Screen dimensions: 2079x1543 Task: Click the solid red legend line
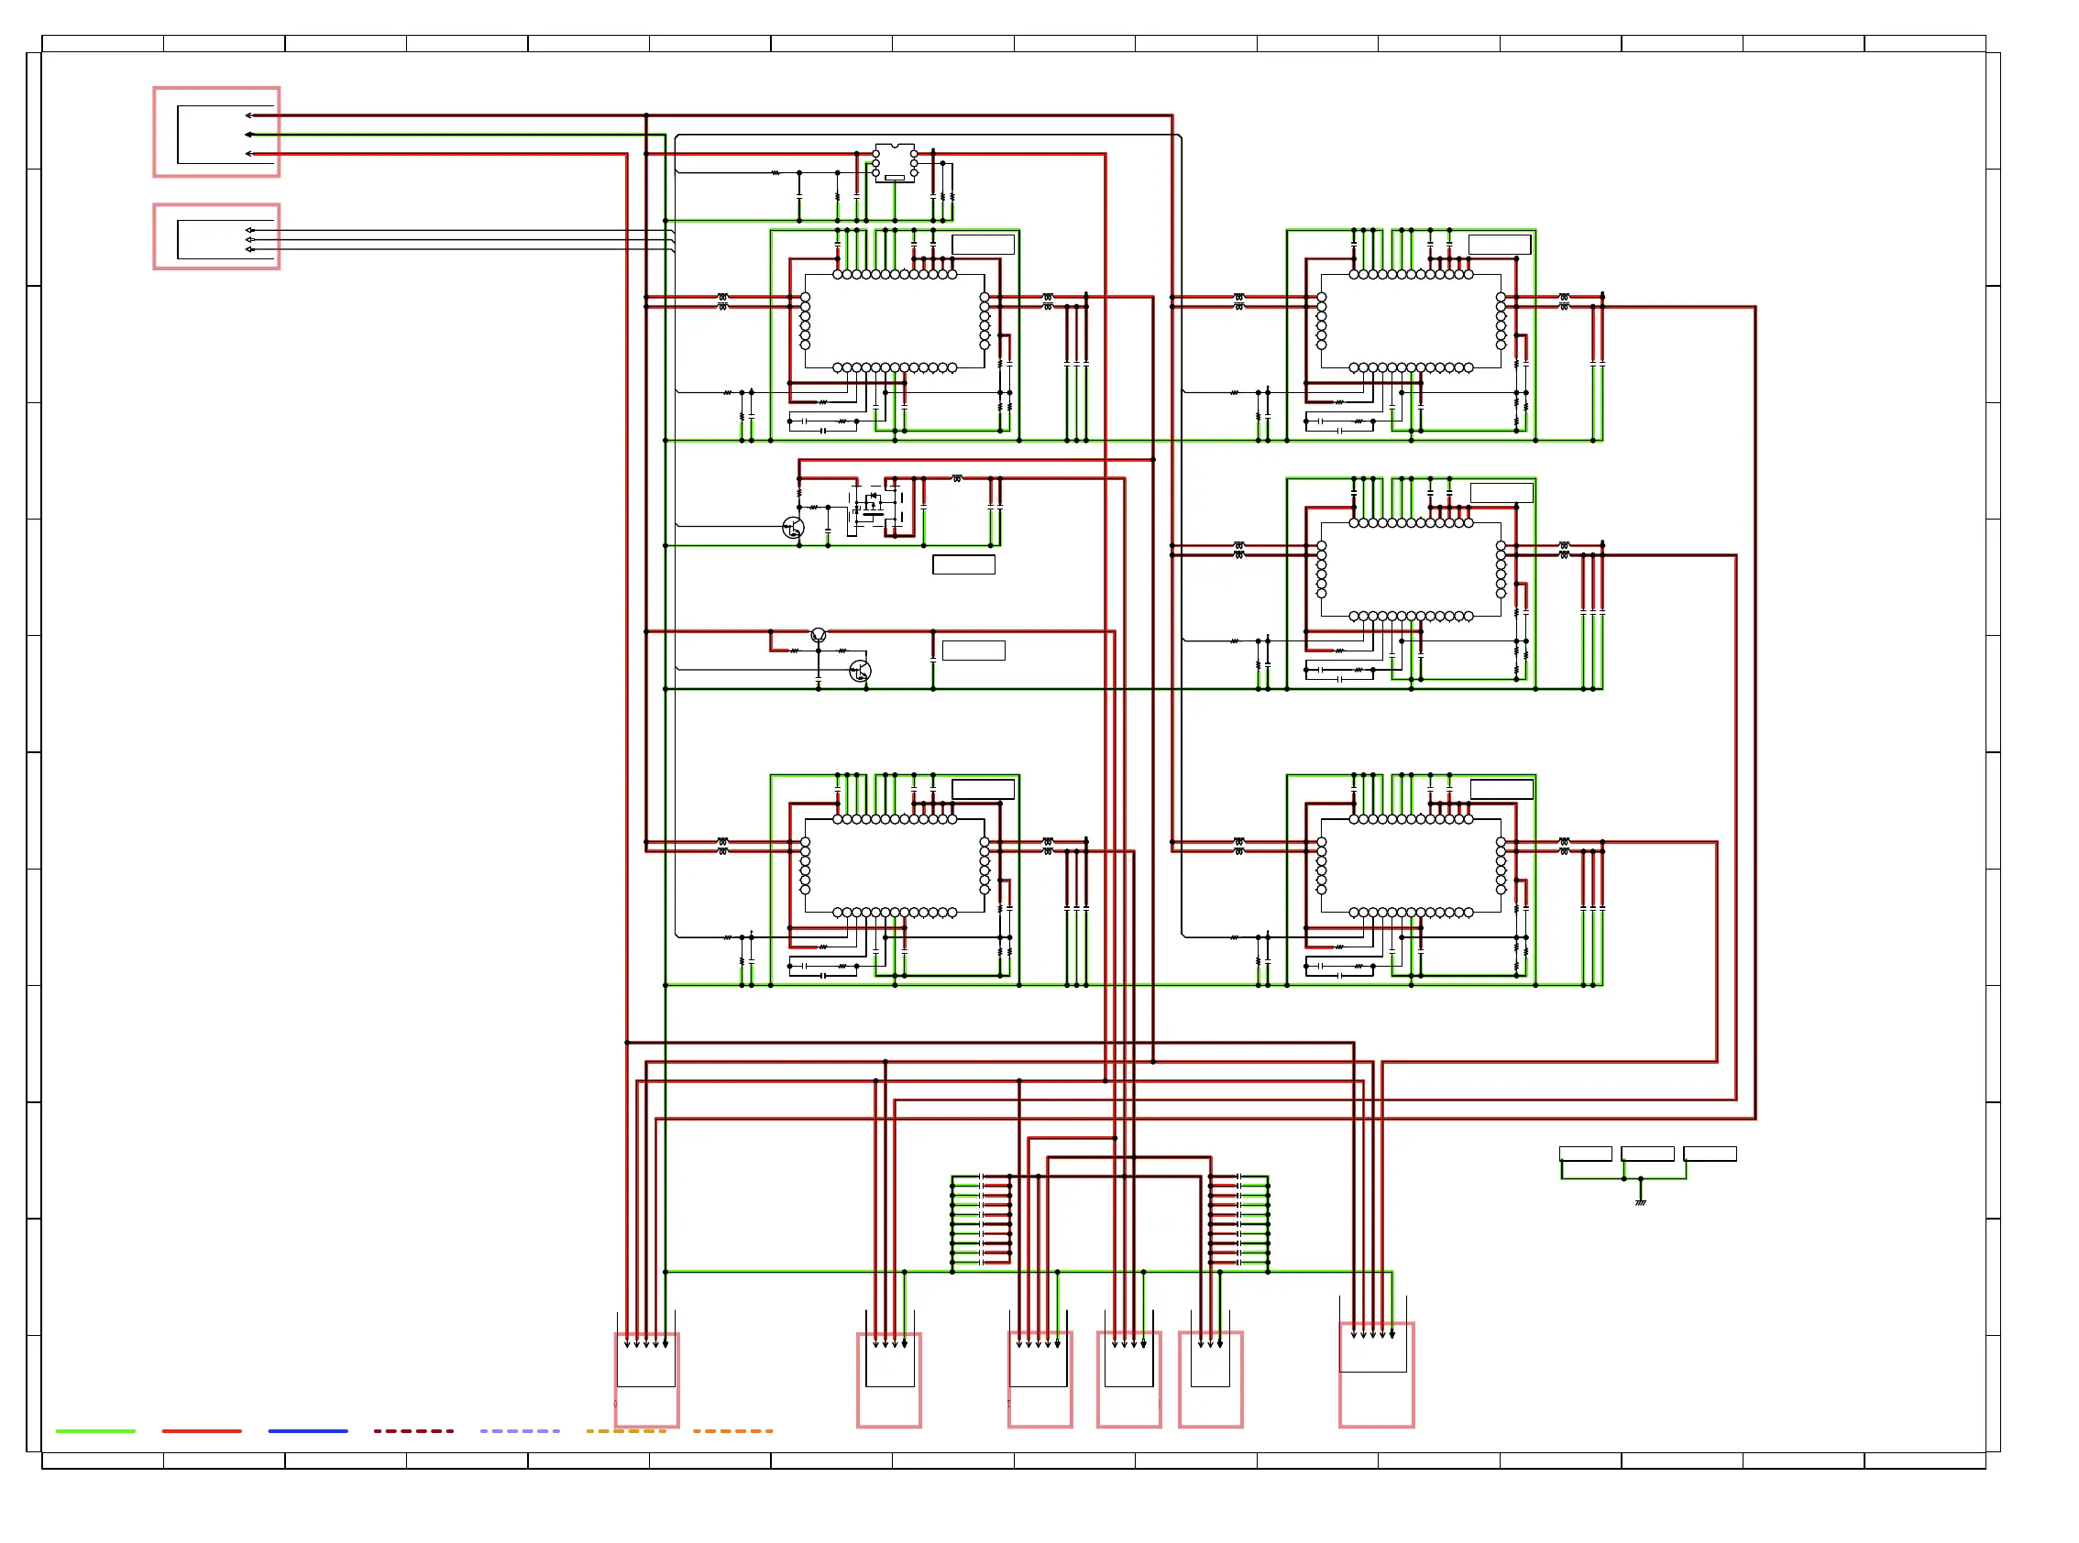pos(202,1430)
